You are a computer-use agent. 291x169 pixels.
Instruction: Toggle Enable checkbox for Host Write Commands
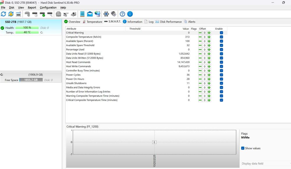221,66
